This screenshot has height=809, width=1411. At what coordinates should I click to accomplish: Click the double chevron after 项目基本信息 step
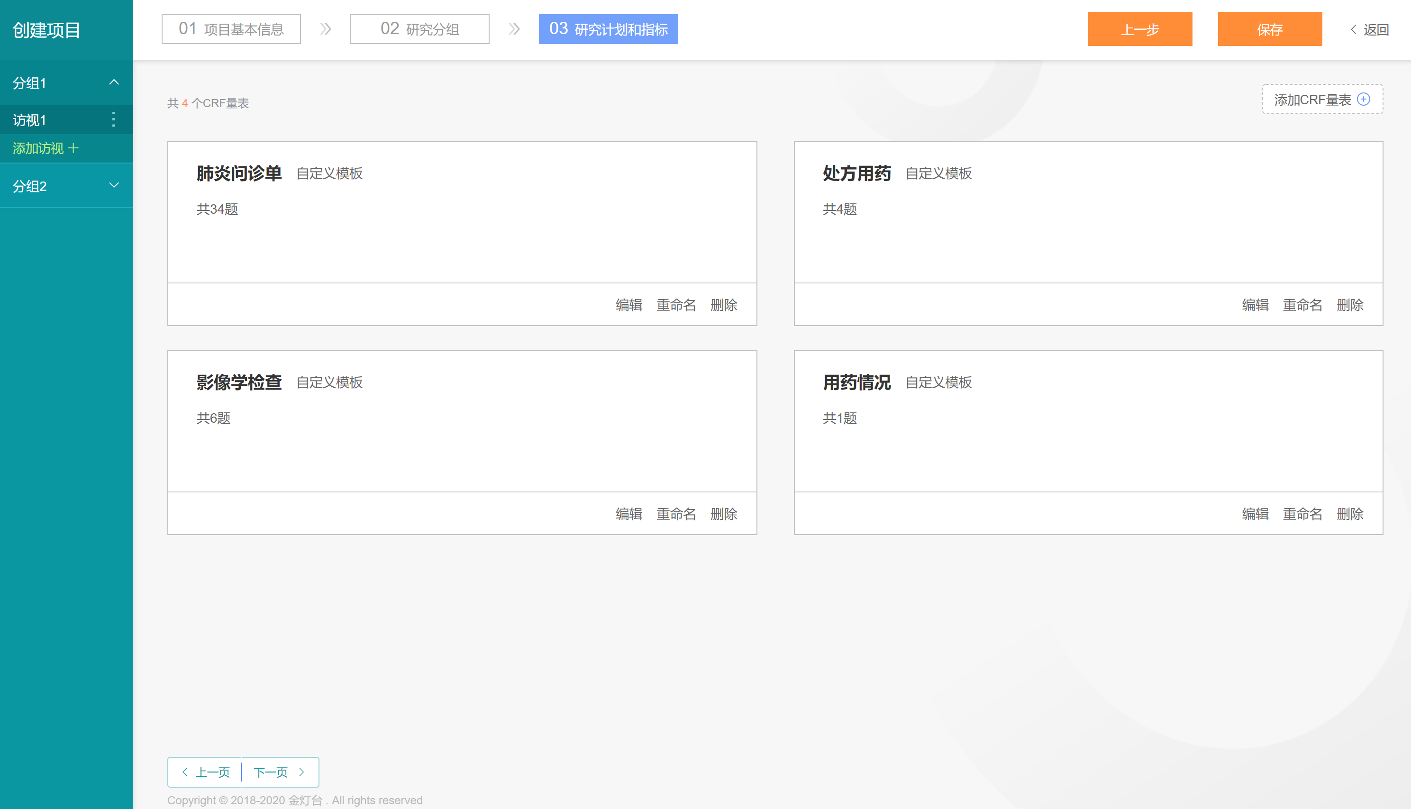326,29
